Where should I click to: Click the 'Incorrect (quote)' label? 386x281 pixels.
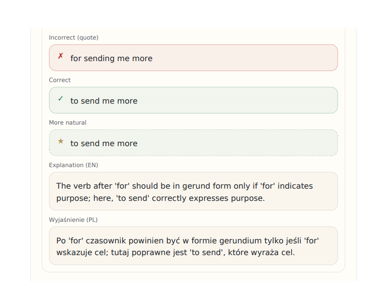[73, 38]
